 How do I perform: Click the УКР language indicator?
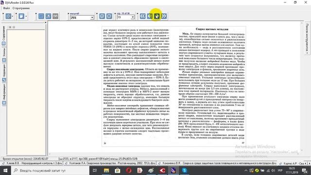coord(280,171)
